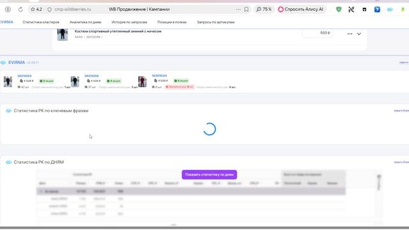Open История по запросам tab
The image size is (409, 230).
click(129, 22)
